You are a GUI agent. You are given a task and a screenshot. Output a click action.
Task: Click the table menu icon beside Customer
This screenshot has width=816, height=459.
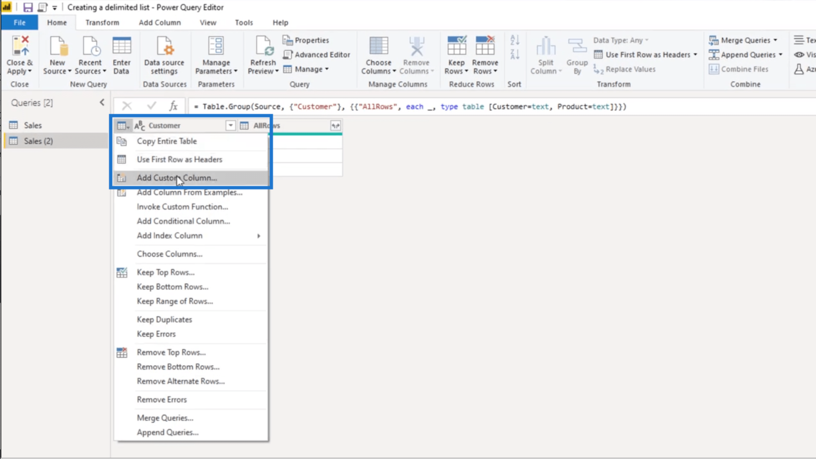click(x=123, y=126)
